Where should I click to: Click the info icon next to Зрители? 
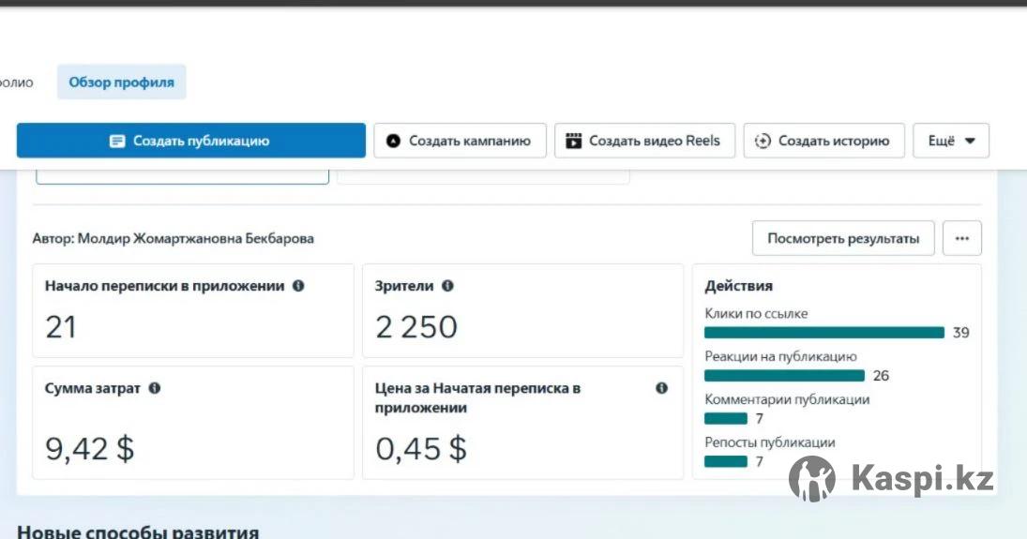click(447, 286)
